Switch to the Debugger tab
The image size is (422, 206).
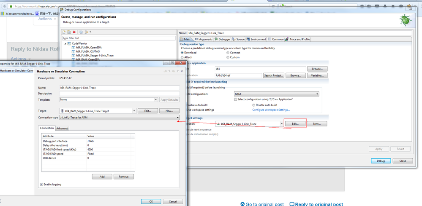222,39
